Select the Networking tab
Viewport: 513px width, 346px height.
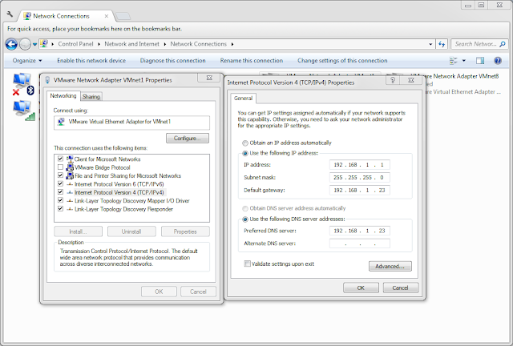point(63,95)
